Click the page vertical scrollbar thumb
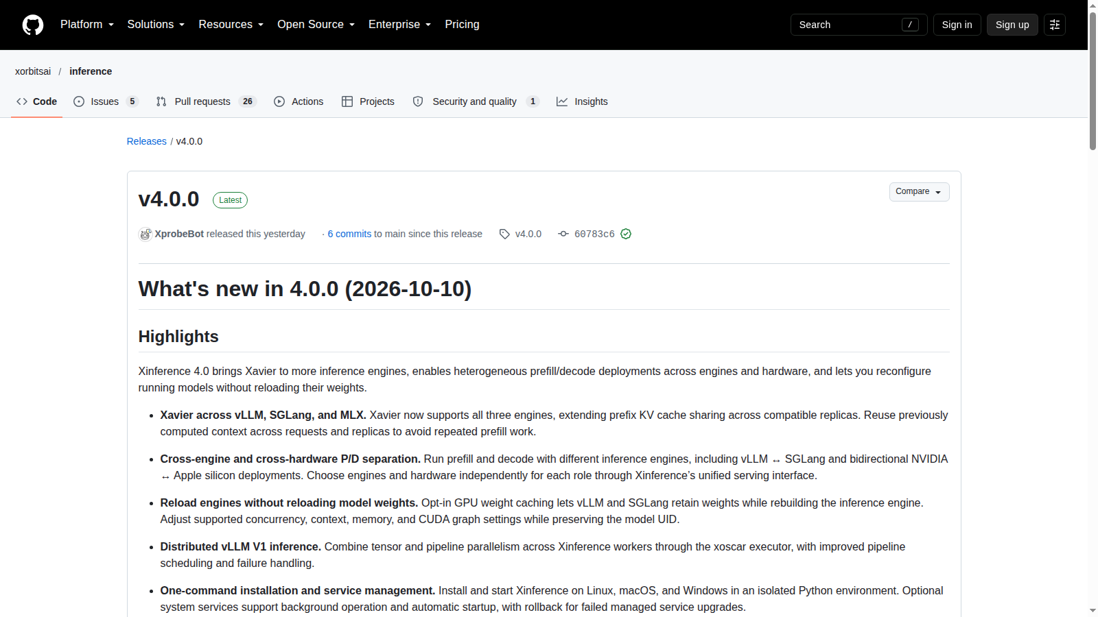Screen dimensions: 1098x617 [1093, 81]
